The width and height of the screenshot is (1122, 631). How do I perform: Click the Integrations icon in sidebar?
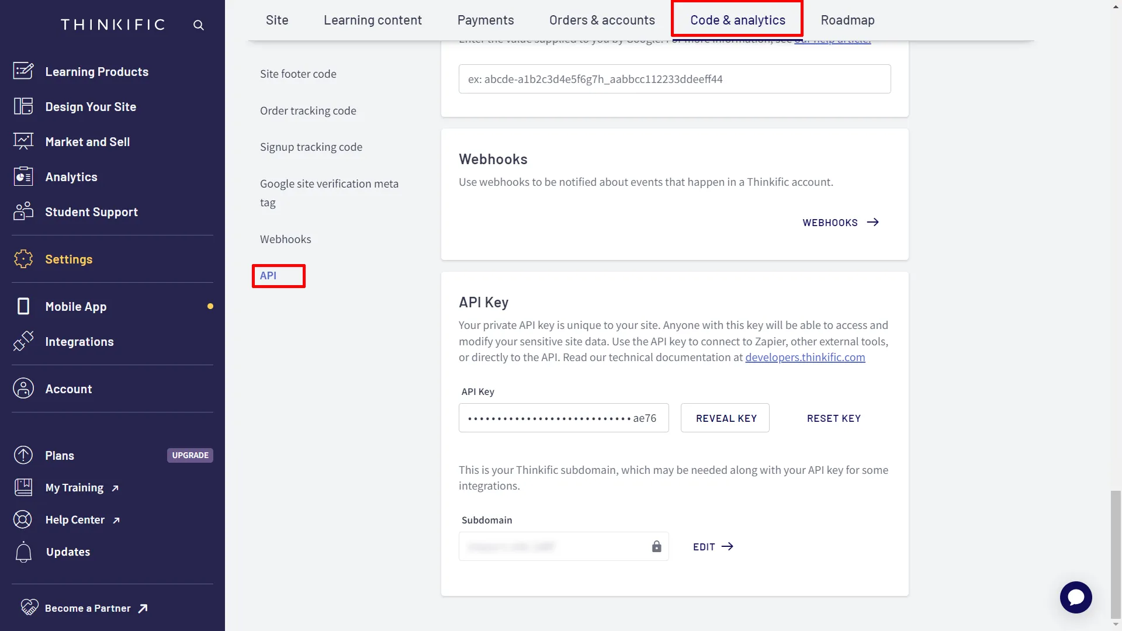[24, 341]
